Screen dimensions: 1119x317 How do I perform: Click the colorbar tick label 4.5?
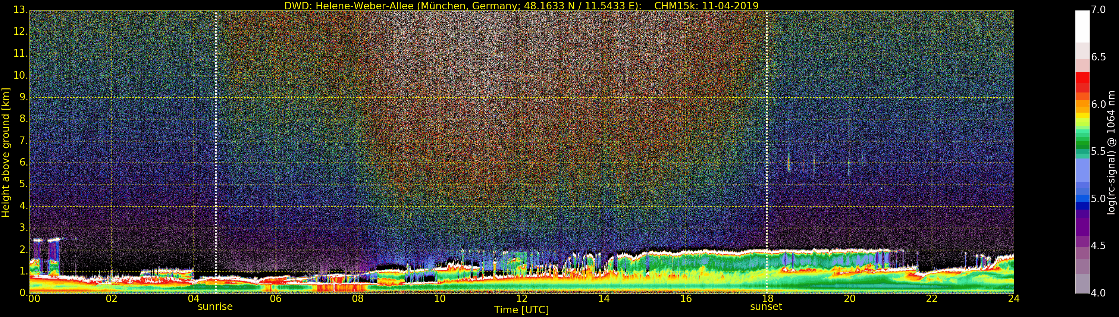(1098, 246)
